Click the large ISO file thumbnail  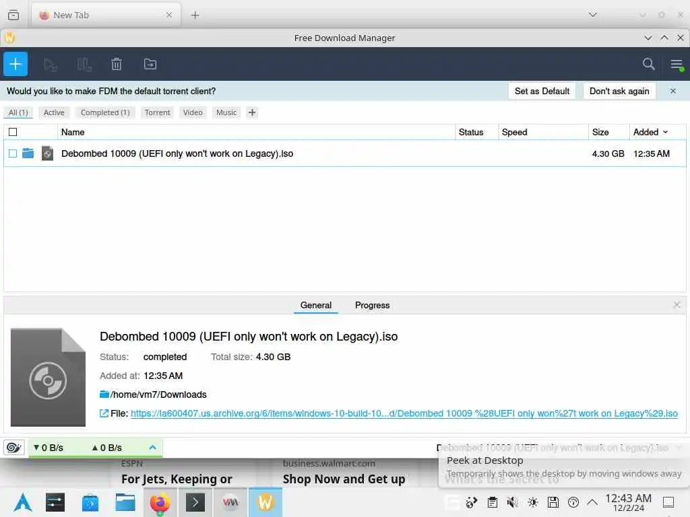(48, 377)
